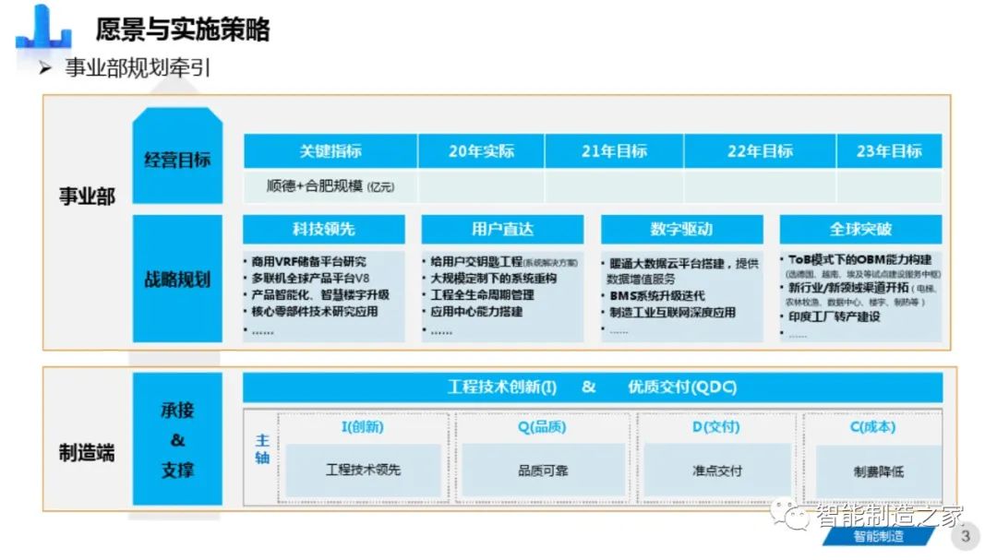Select the 22年目标 column header
Screen dimensions: 997x560
[x=761, y=151]
